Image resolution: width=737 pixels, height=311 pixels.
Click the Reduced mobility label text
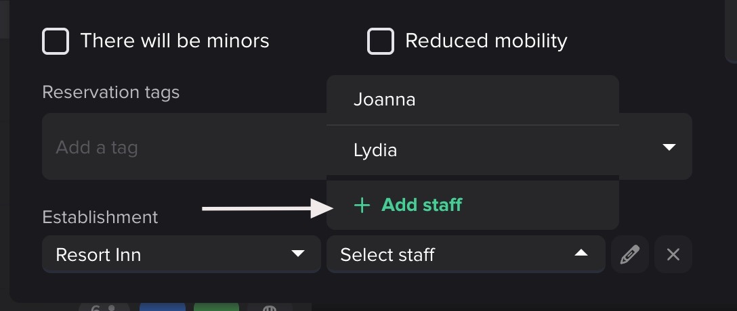(x=486, y=41)
